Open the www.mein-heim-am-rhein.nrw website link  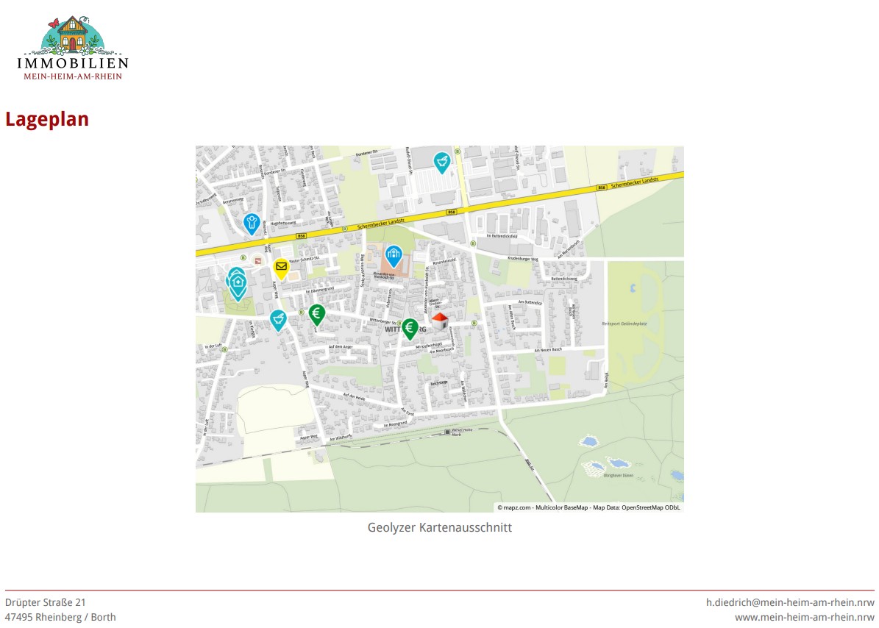(x=804, y=617)
